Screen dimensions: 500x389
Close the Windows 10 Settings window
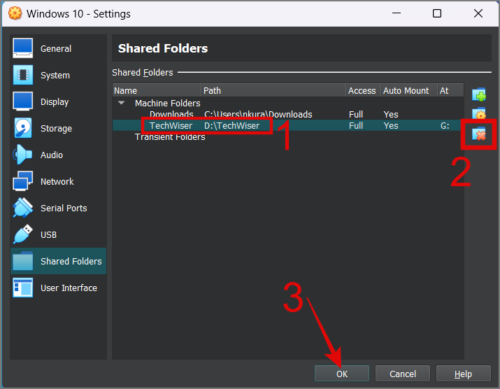(478, 13)
